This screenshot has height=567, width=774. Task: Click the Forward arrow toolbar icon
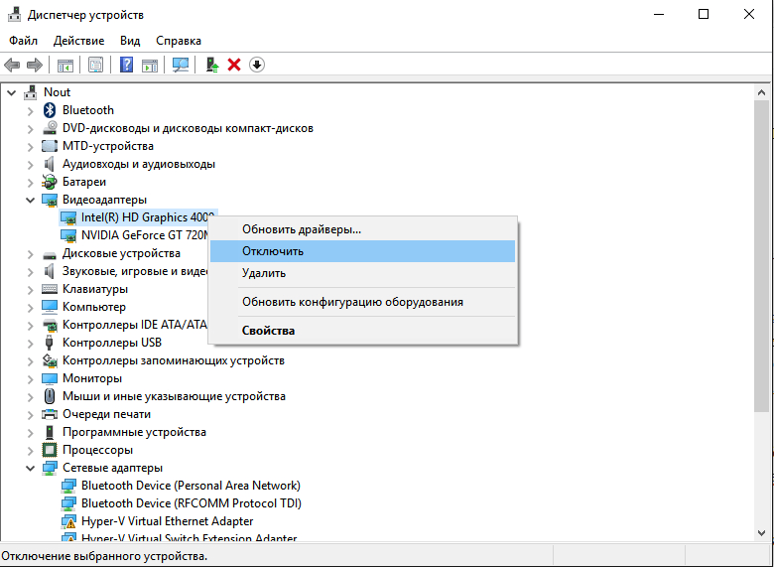tap(34, 65)
